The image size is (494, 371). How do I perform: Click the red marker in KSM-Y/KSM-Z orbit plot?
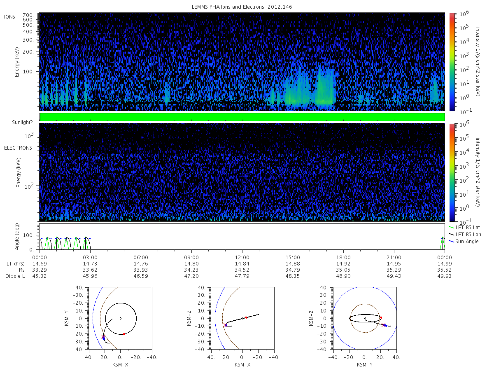tap(381, 317)
